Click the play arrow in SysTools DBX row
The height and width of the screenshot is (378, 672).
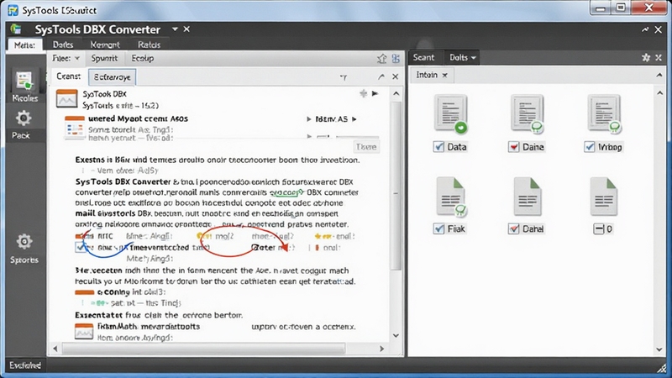[375, 93]
